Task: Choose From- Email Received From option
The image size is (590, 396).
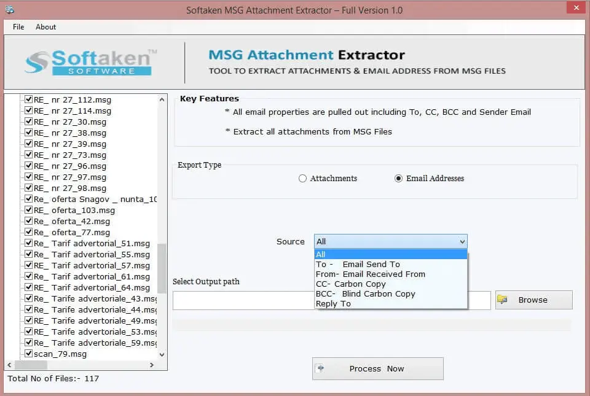Action: [x=391, y=274]
